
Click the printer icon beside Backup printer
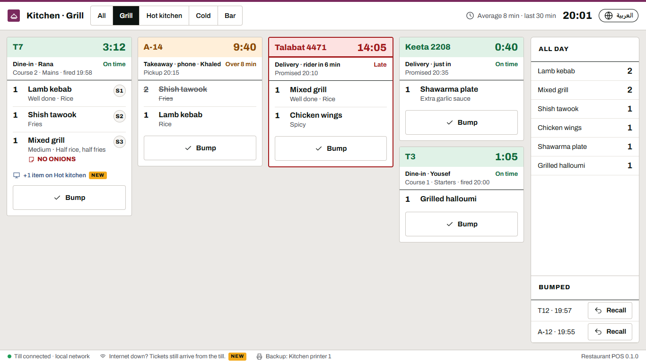pos(260,356)
